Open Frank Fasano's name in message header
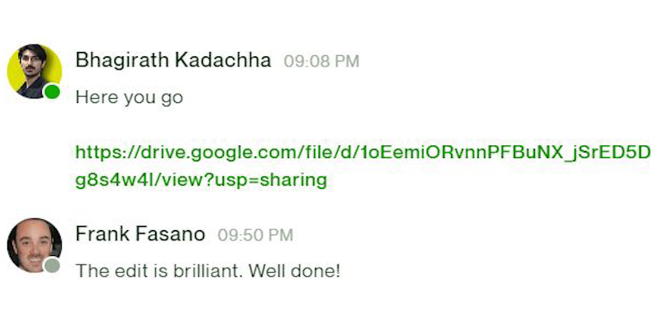This screenshot has width=659, height=327. coord(140,234)
